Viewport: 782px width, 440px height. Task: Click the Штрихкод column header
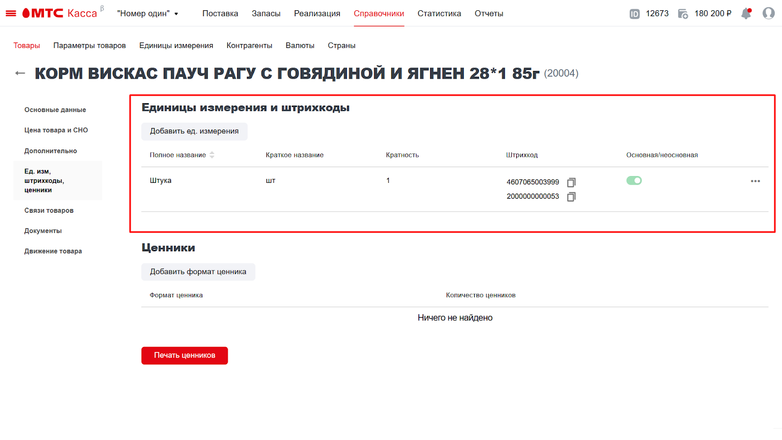522,155
